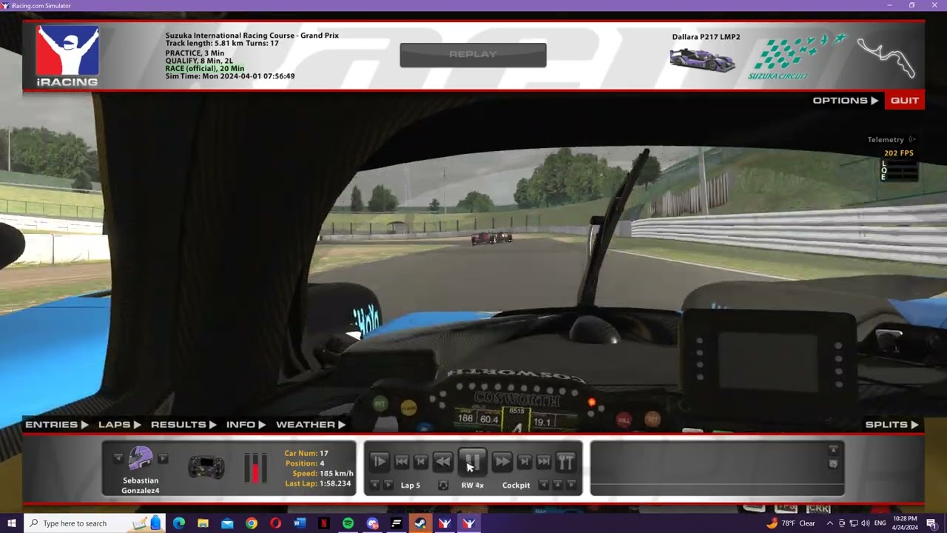947x533 pixels.
Task: Open camera list up-arrow beside Cockpit
Action: [558, 485]
